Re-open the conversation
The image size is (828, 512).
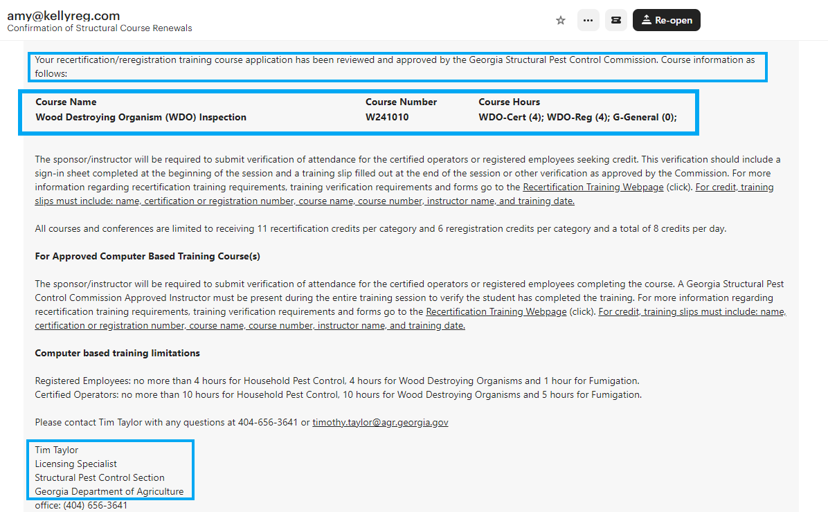coord(667,20)
